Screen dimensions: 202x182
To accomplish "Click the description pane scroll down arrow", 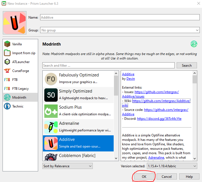I will tap(194, 159).
